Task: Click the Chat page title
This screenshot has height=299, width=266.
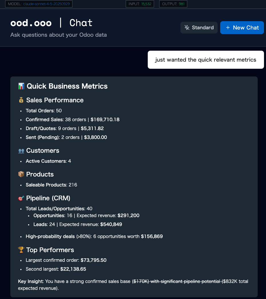Action: (81, 23)
